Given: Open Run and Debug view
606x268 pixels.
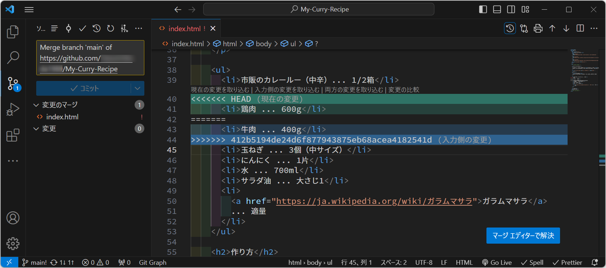Looking at the screenshot, I should point(13,110).
